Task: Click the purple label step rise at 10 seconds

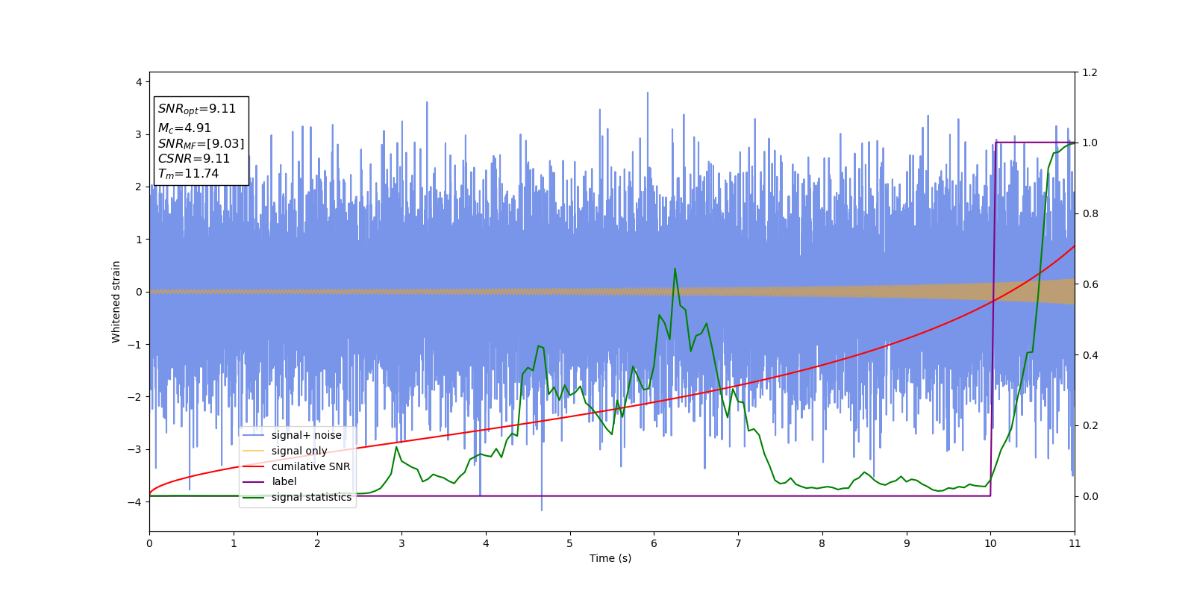Action: [x=993, y=319]
